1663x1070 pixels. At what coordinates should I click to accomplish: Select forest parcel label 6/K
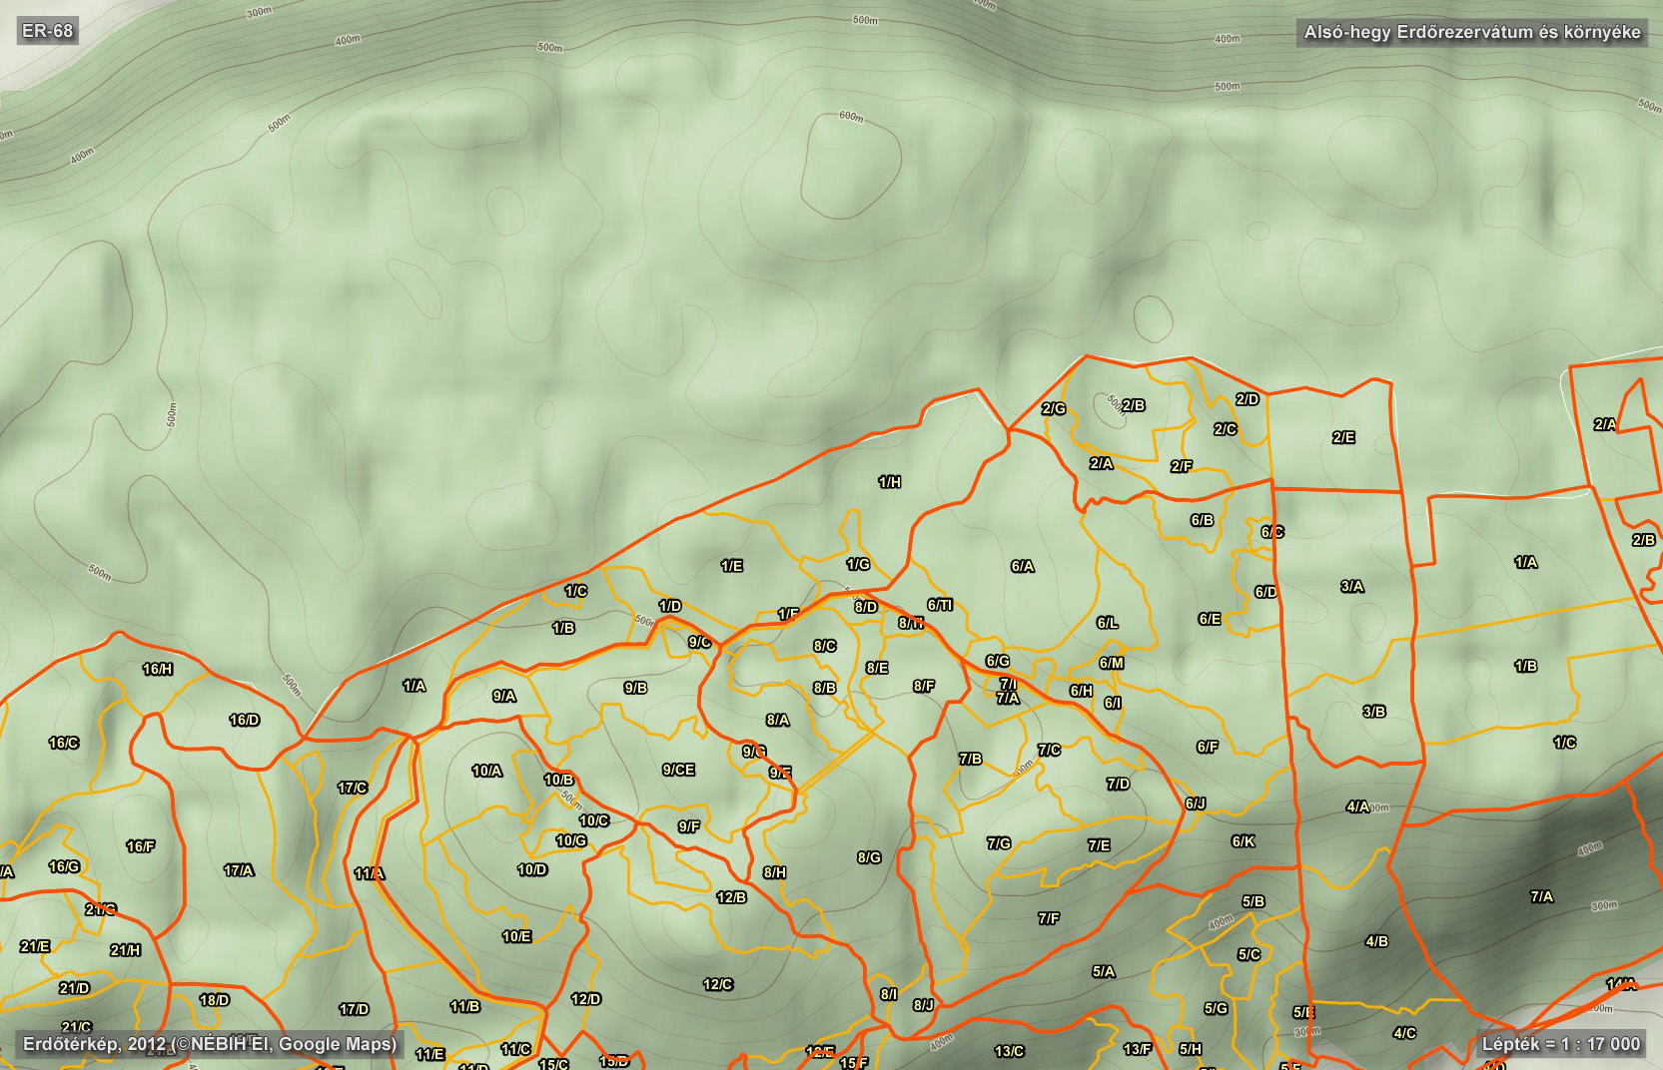1244,841
